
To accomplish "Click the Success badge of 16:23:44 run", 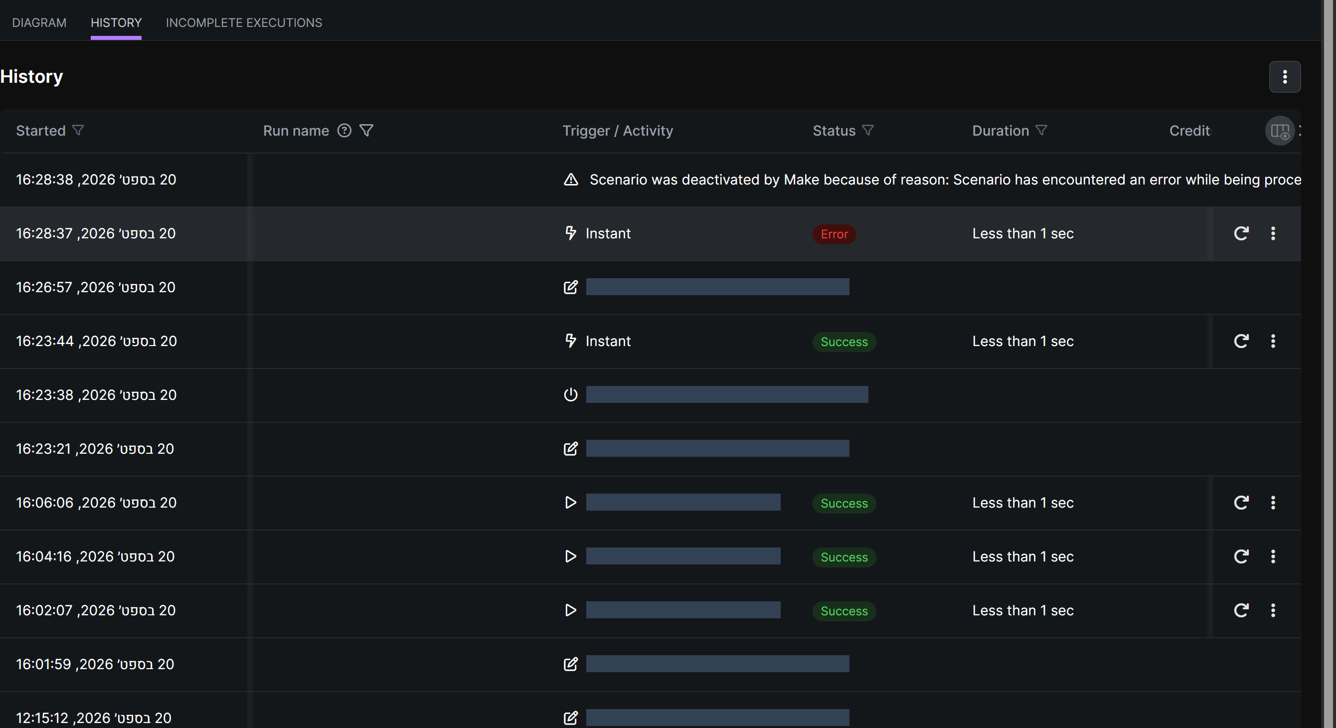I will tap(844, 342).
